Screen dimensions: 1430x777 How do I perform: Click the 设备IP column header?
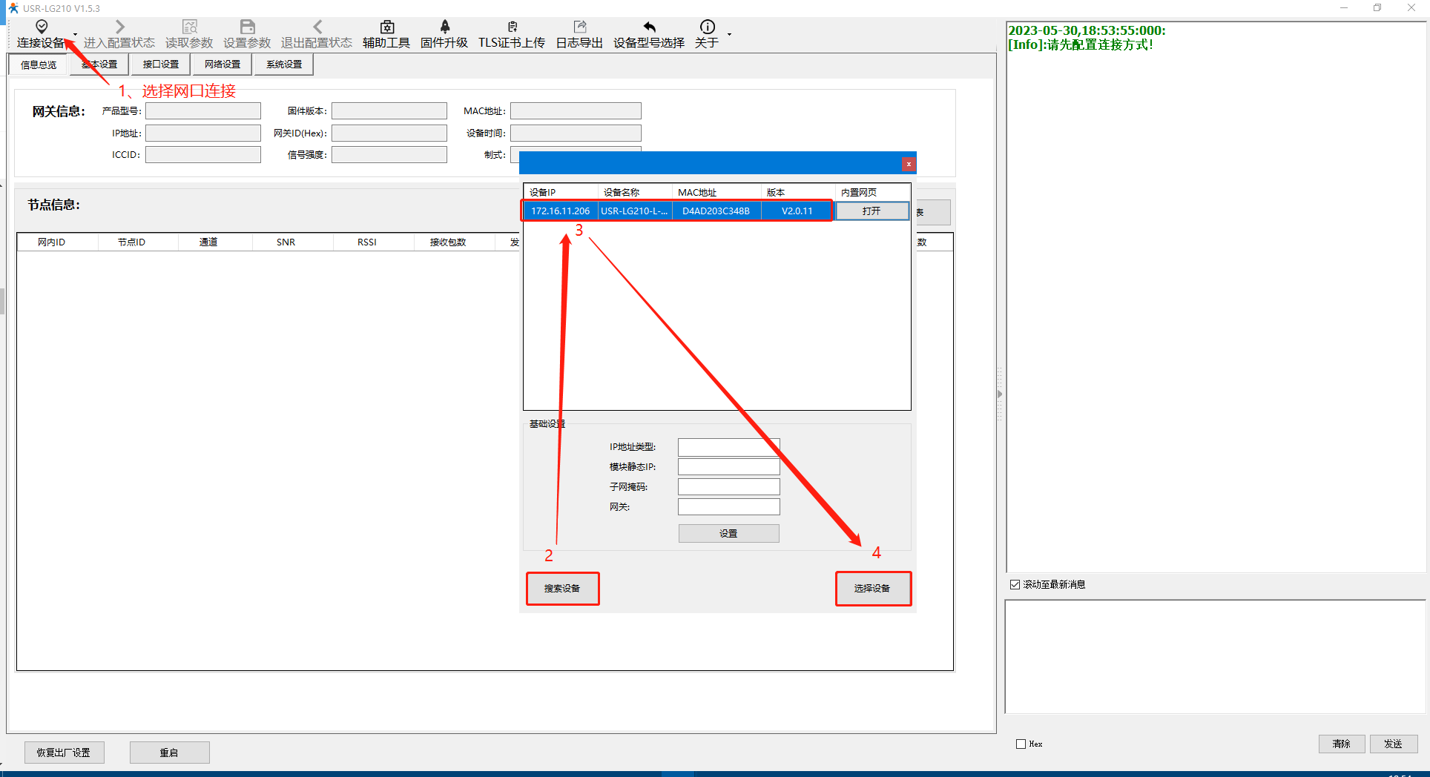(561, 192)
